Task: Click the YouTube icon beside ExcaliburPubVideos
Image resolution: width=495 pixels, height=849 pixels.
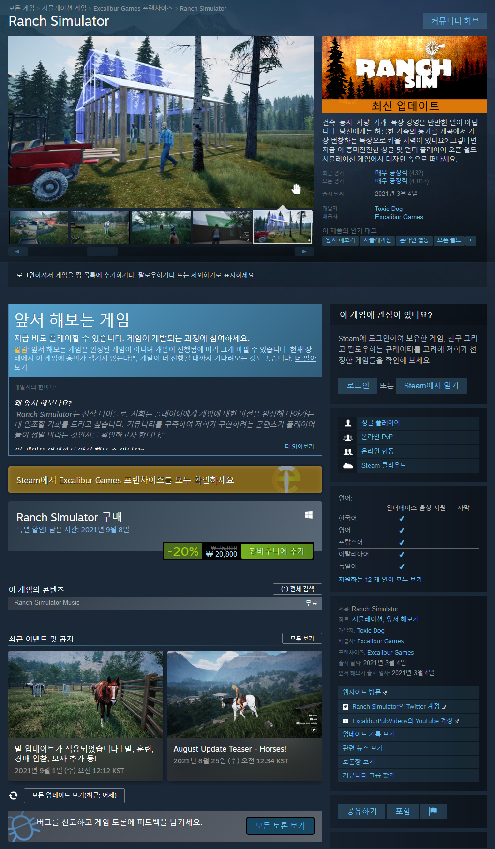Action: [345, 721]
